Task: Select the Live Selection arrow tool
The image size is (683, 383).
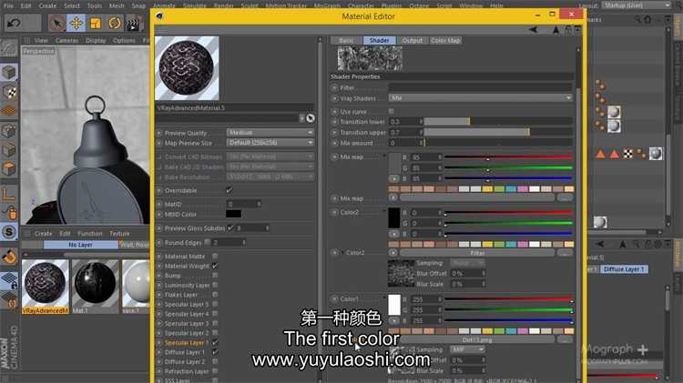Action: (x=56, y=23)
